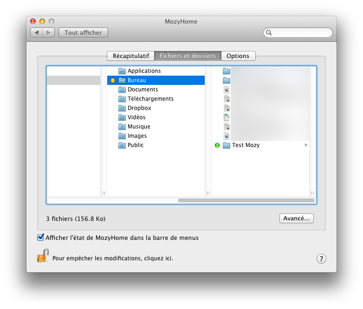The image size is (363, 309).
Task: Open help with the question mark button
Action: click(x=321, y=258)
